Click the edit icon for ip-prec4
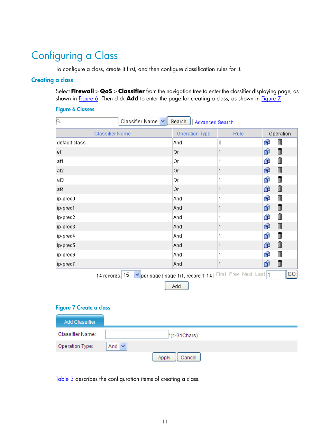 coord(267,236)
